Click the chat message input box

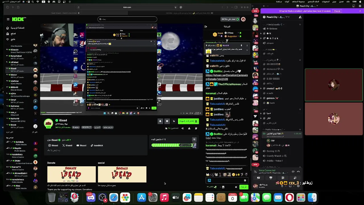[227, 180]
